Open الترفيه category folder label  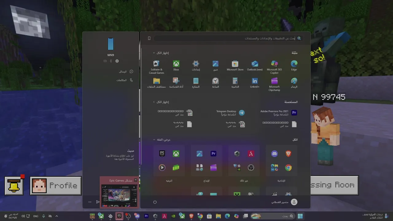click(x=169, y=181)
